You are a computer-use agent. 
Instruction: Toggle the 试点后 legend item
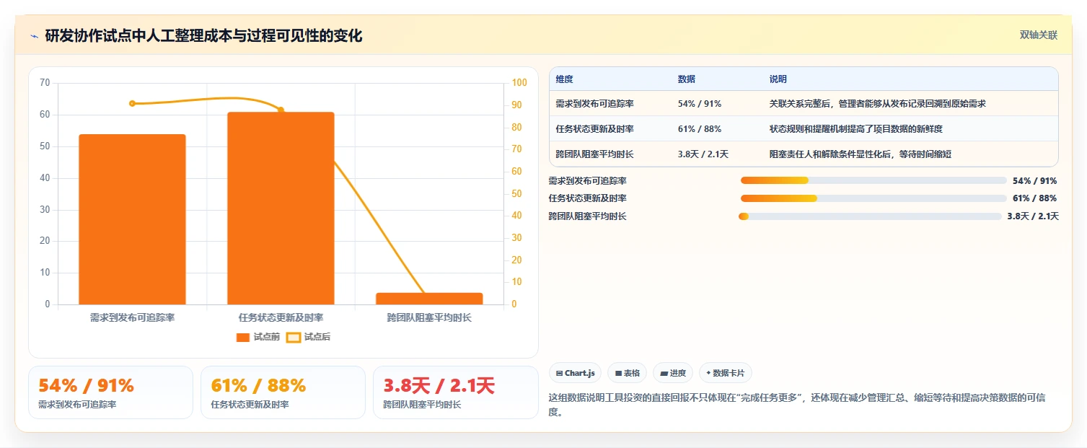pyautogui.click(x=309, y=337)
